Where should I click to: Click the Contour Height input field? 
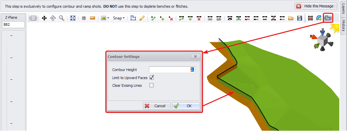point(172,70)
